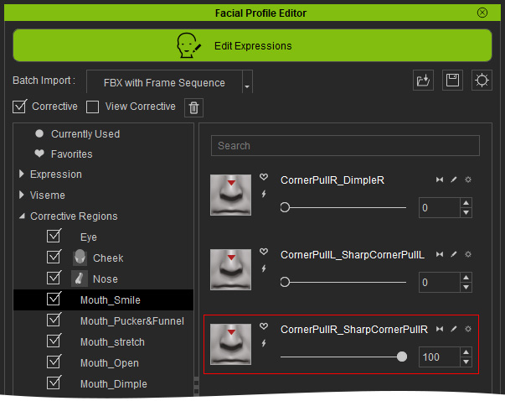
Task: Open gear settings for CornerPullR_DimpleR
Action: click(468, 180)
